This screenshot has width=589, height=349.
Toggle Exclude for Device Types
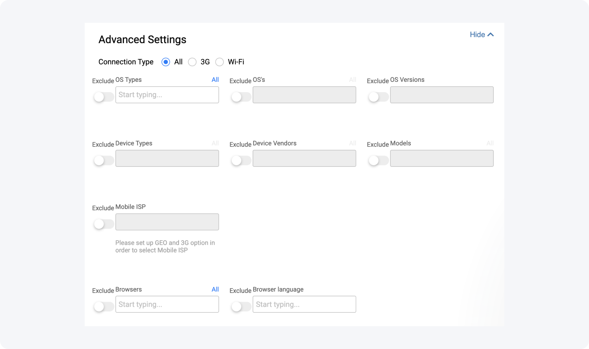[x=104, y=160]
